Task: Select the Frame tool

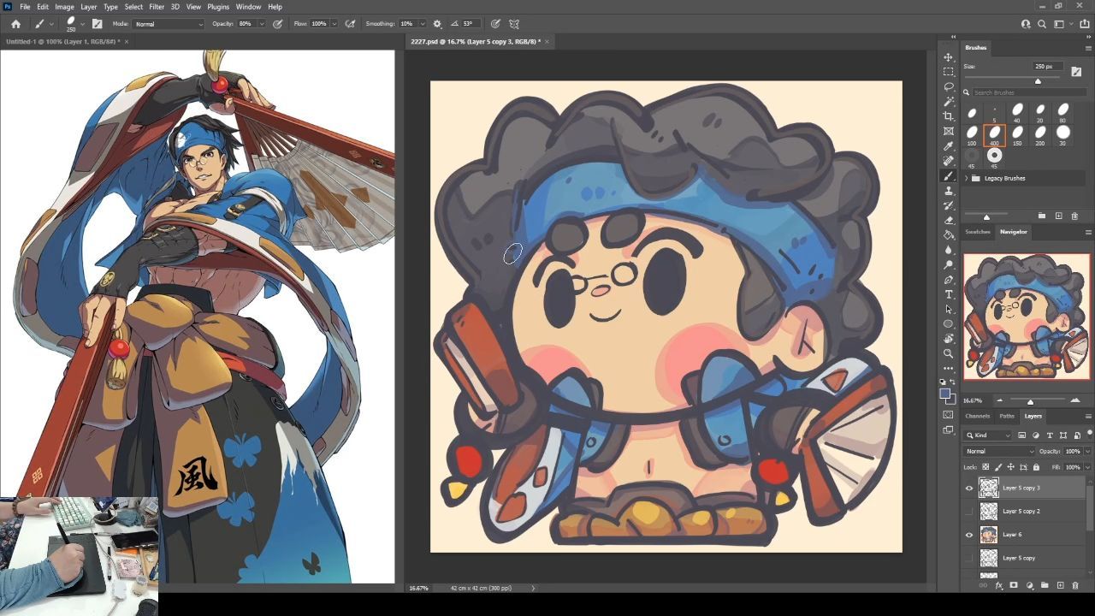Action: (x=948, y=131)
